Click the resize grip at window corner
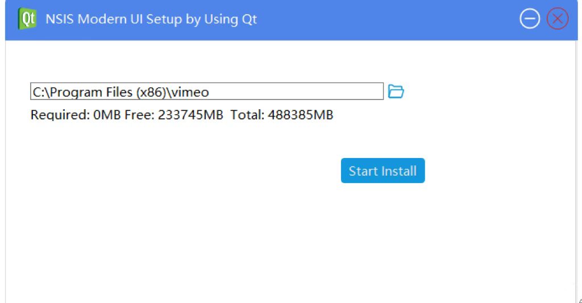This screenshot has height=303, width=582. [x=579, y=300]
